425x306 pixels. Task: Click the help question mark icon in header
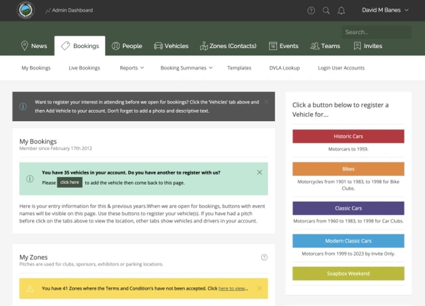click(311, 11)
